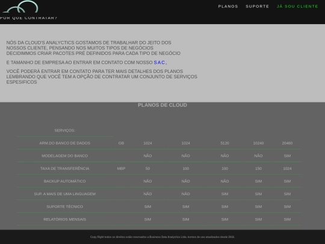Click the SERVIÇOS: table header
325x244 pixels.
click(x=64, y=131)
